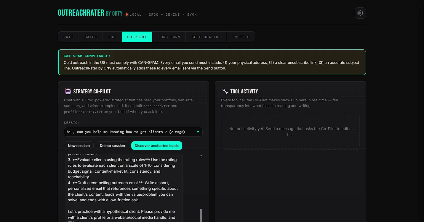Click the Delete session button
This screenshot has width=424, height=222.
112,146
